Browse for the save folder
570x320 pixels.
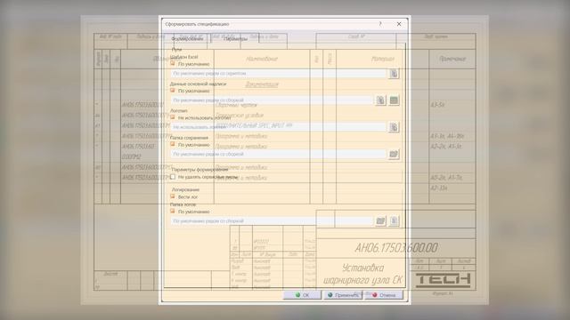394,154
